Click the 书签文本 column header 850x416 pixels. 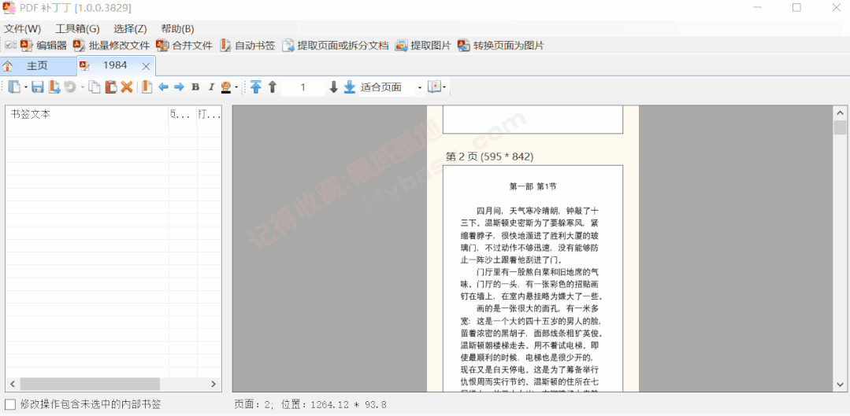pos(87,114)
